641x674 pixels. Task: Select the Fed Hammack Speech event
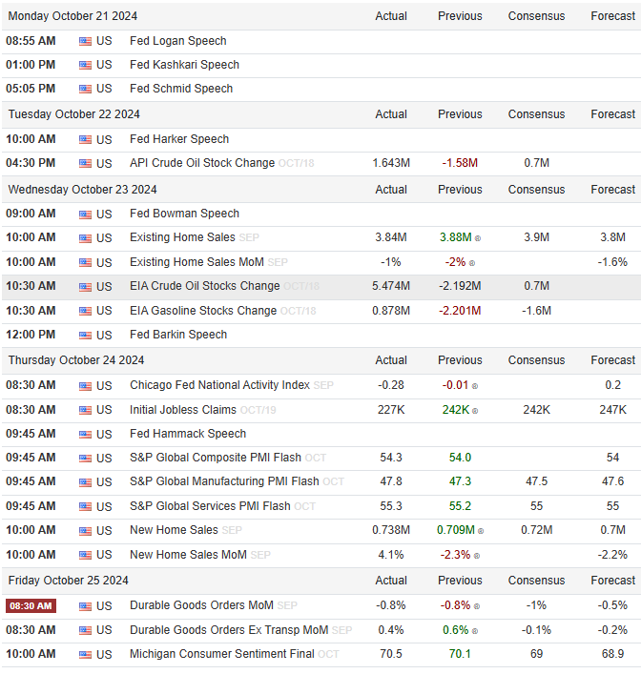(188, 434)
